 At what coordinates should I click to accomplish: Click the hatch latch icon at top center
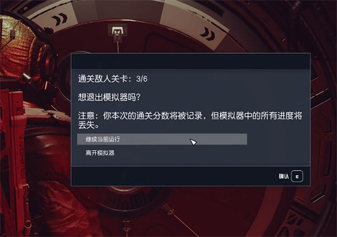tap(117, 33)
